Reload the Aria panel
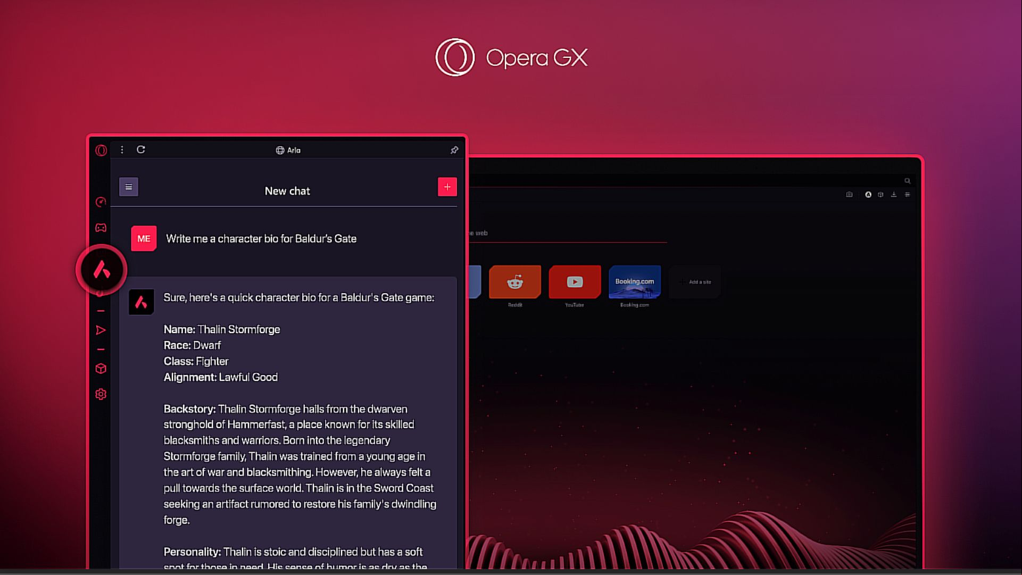 pos(141,150)
